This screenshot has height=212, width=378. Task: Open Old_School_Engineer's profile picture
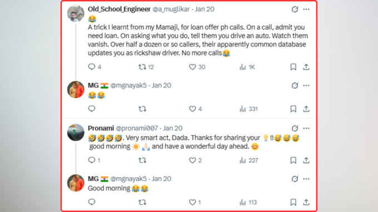pyautogui.click(x=76, y=13)
